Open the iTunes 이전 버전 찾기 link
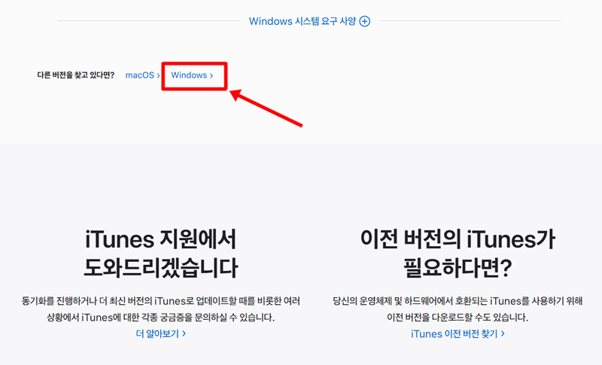Image resolution: width=602 pixels, height=365 pixels. 458,333
